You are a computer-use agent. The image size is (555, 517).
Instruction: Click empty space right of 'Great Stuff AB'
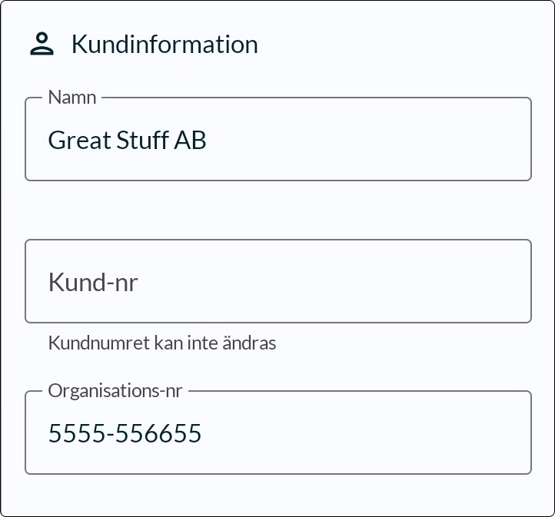[368, 140]
